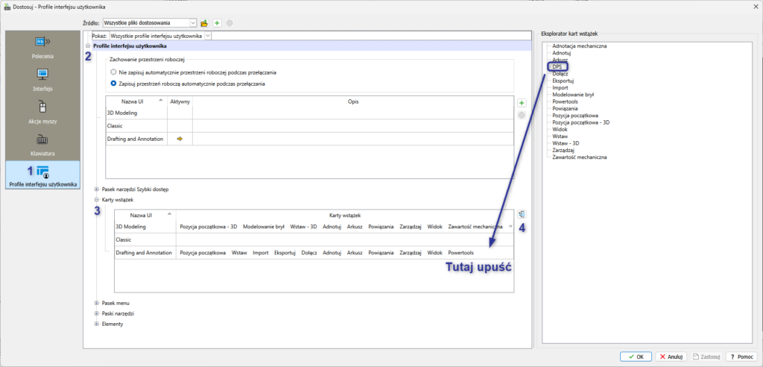Image resolution: width=763 pixels, height=367 pixels.
Task: Select 'Nie zapisuj automatycznie' radio option
Action: click(113, 72)
